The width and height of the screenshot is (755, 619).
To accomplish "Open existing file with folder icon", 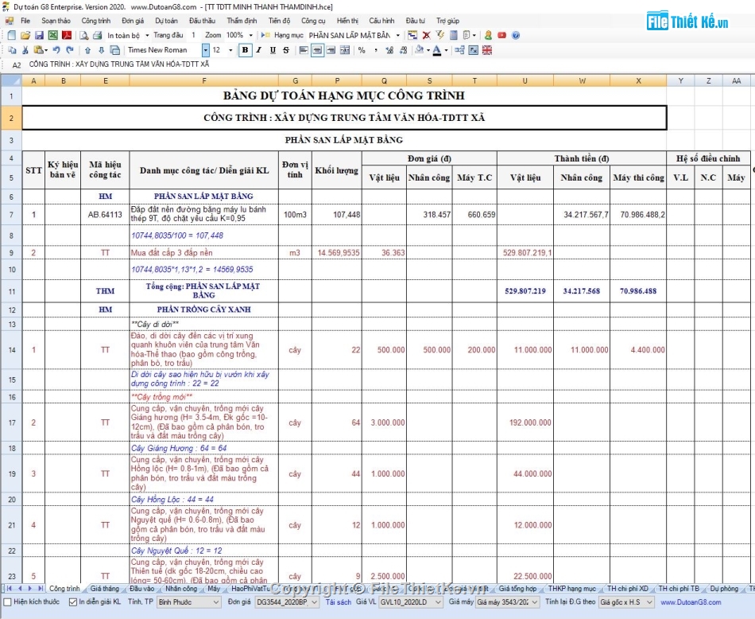I will [25, 35].
